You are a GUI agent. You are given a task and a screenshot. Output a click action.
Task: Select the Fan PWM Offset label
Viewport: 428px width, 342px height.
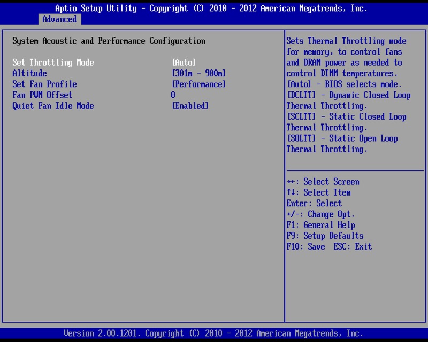(42, 95)
